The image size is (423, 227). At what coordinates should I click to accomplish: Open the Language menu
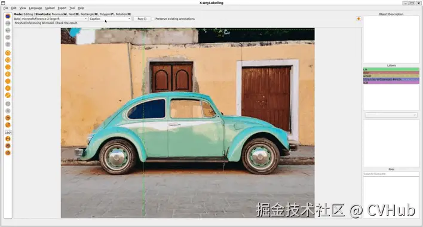pos(36,8)
